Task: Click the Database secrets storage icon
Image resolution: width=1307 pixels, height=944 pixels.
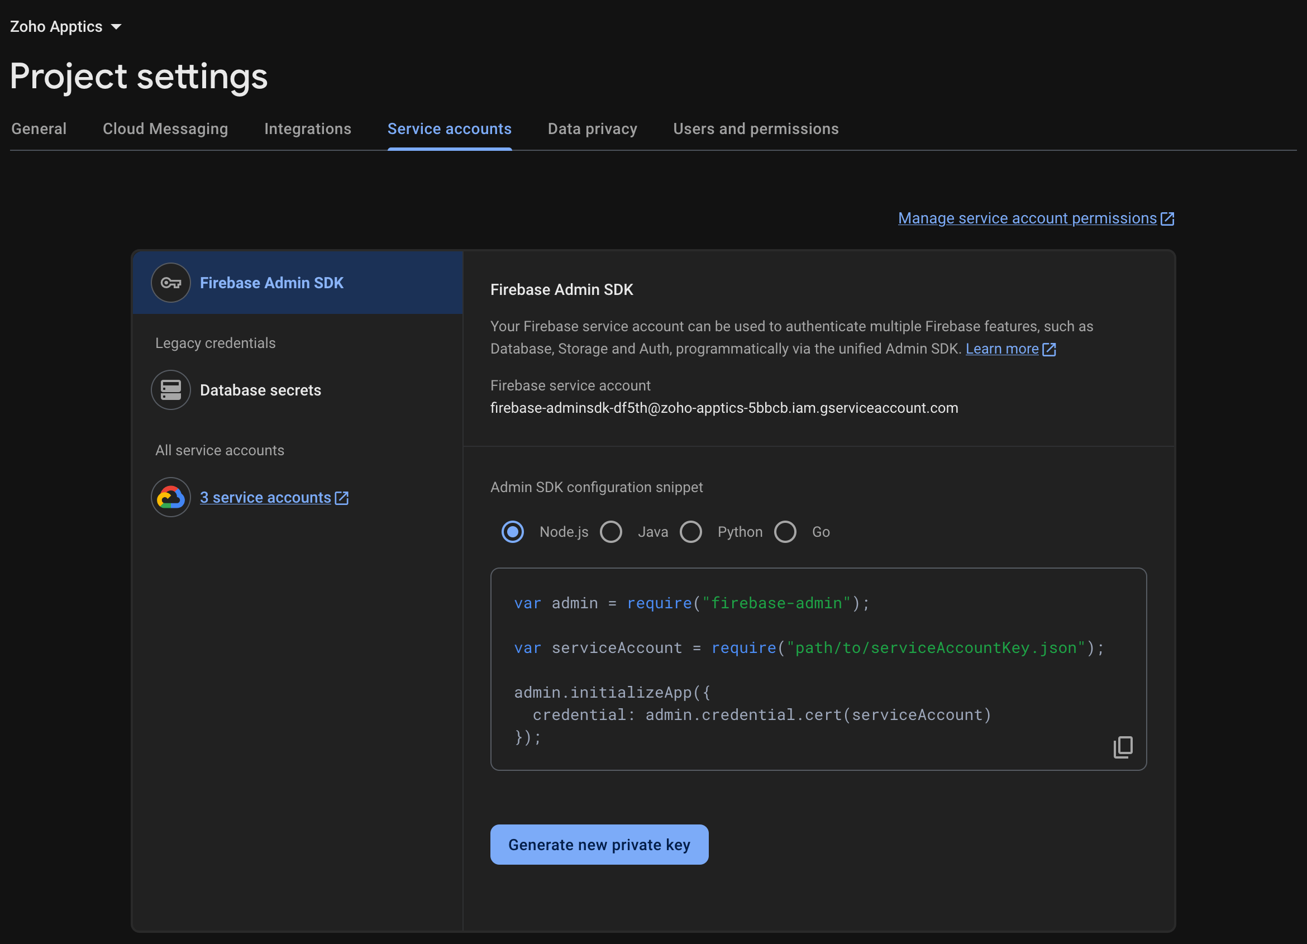Action: point(170,390)
